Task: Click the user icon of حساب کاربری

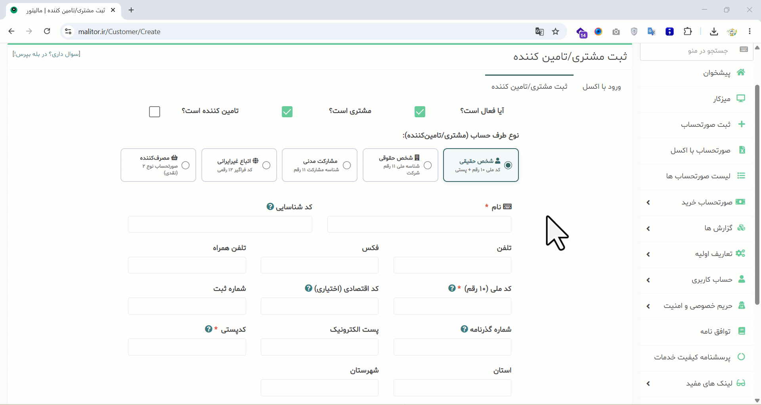Action: [742, 279]
